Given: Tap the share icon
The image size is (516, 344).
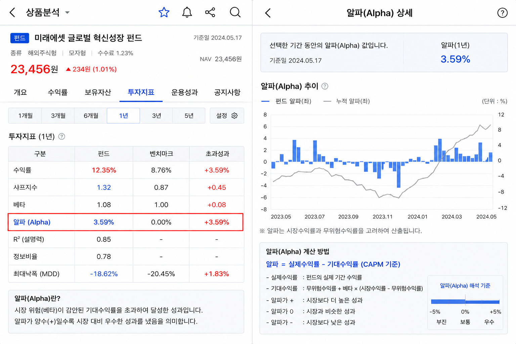Looking at the screenshot, I should 210,12.
